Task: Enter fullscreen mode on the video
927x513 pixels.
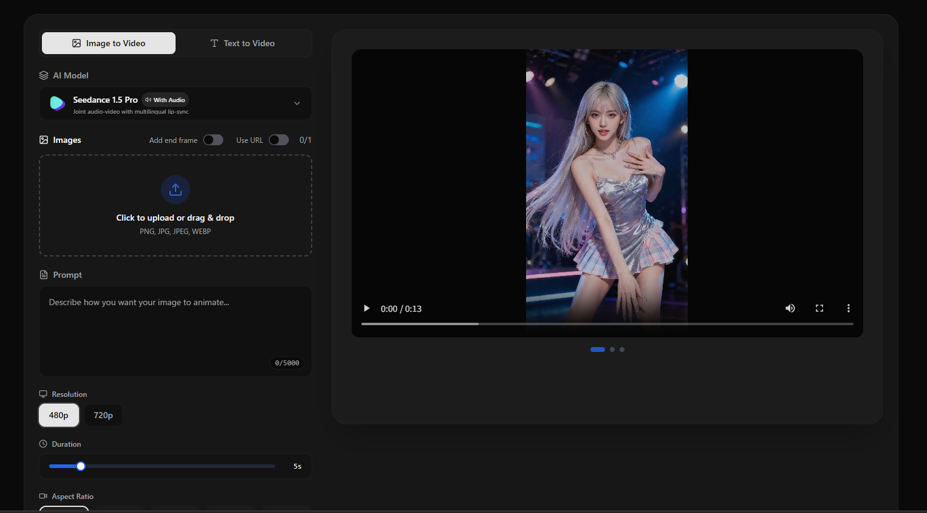Action: 819,308
